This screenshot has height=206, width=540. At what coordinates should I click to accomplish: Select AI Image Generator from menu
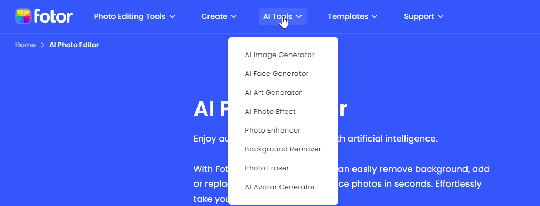(279, 55)
